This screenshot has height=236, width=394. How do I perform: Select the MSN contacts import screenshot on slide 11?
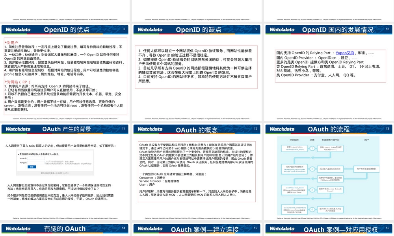pos(55,162)
